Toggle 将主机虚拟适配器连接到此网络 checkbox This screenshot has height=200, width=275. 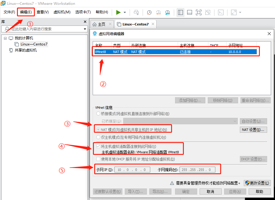click(98, 146)
